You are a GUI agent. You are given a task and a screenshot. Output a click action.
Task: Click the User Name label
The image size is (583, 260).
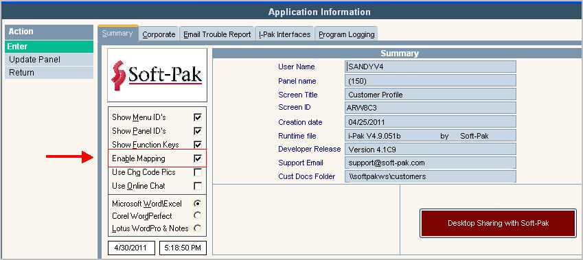coord(297,67)
